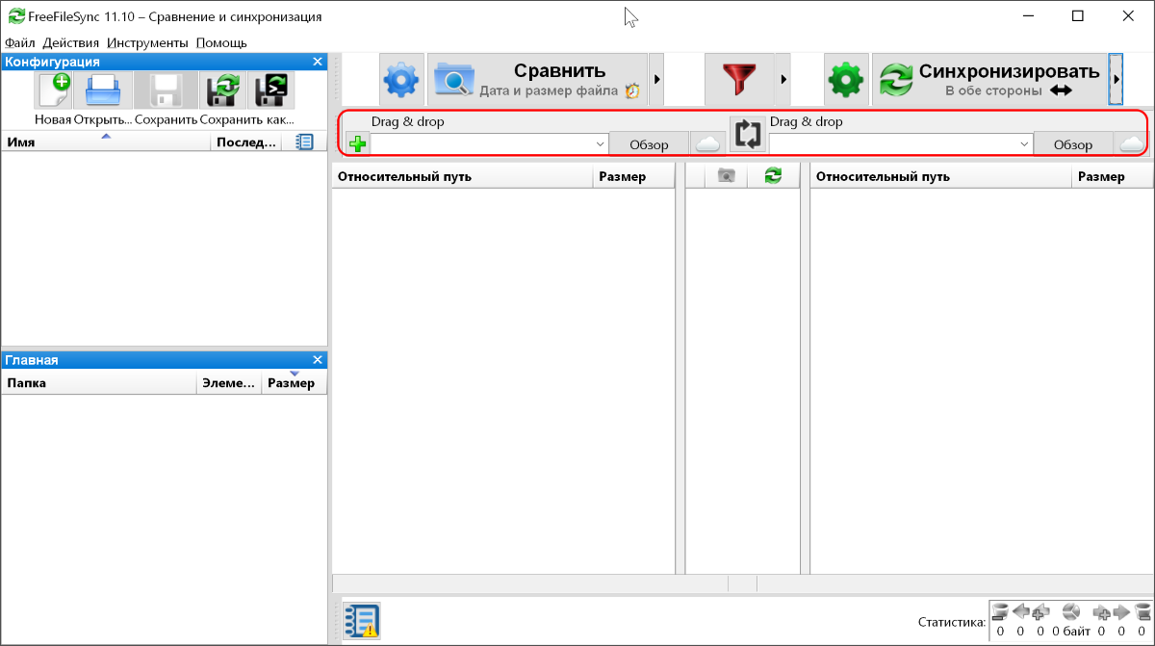Open the Действия menu

pyautogui.click(x=71, y=42)
